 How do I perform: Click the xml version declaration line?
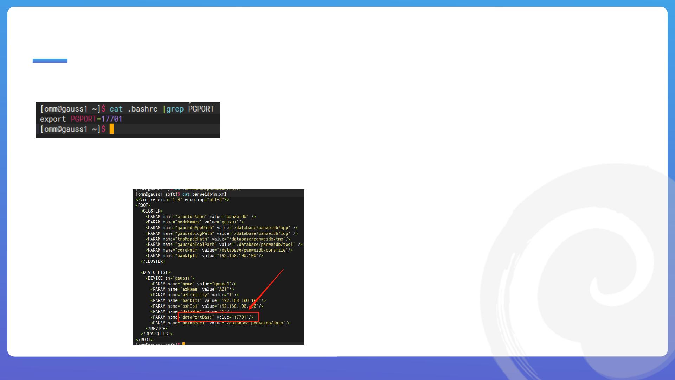click(x=182, y=199)
